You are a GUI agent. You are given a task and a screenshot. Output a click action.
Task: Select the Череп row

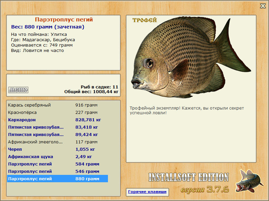click(57, 149)
